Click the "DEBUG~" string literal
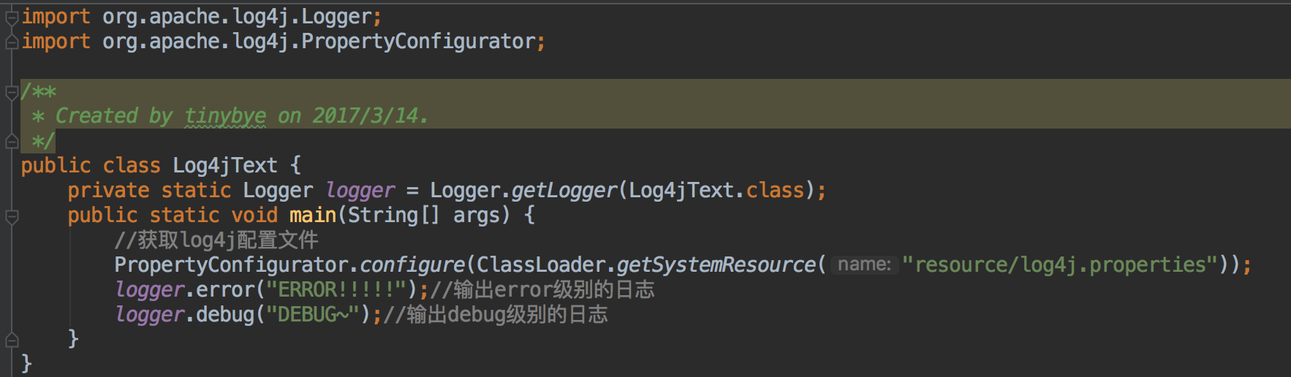Viewport: 1291px width, 377px height. tap(312, 315)
